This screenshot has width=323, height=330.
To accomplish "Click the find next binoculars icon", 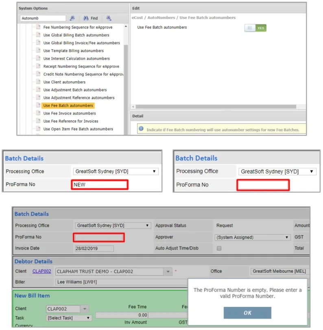I will point(109,18).
